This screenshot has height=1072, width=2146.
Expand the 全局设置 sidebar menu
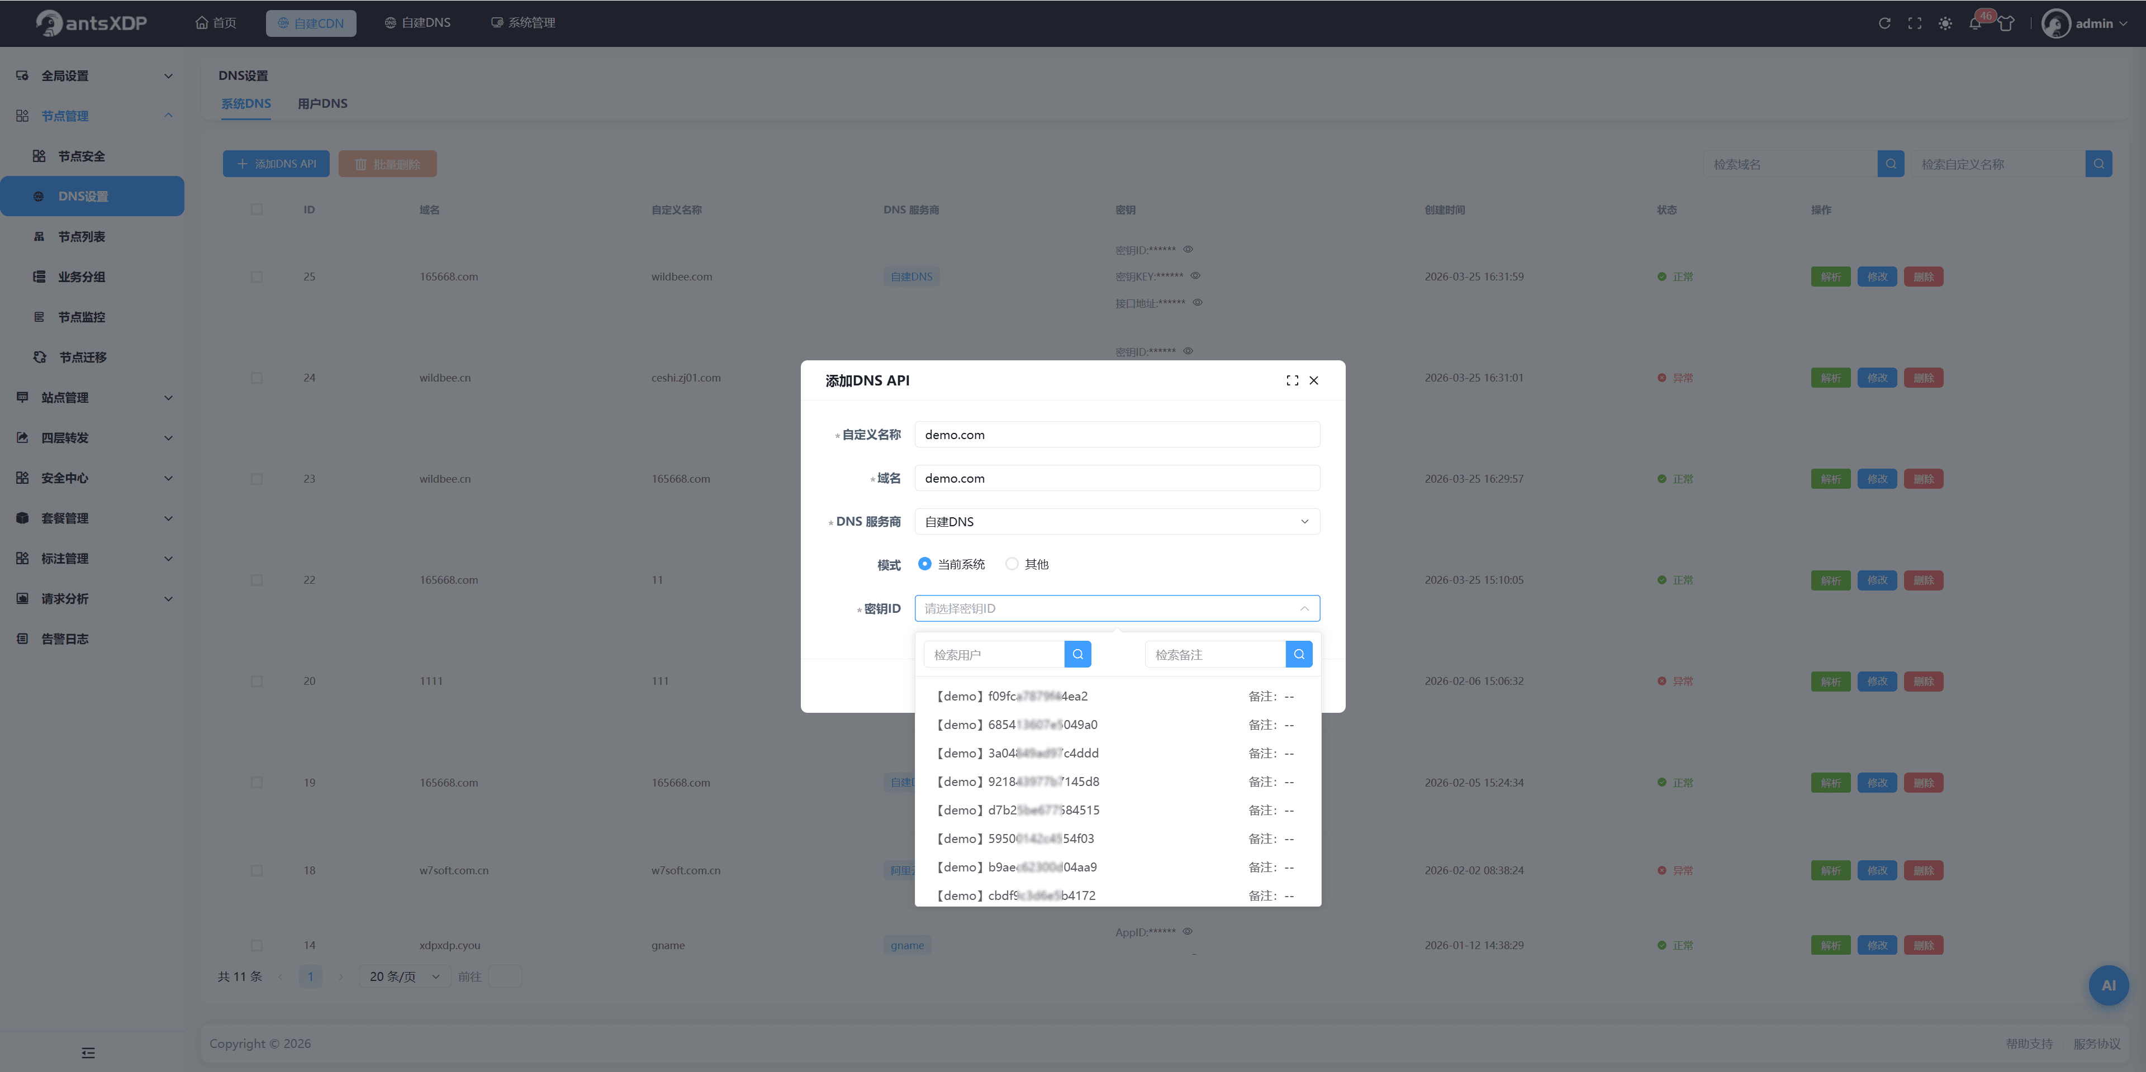92,76
